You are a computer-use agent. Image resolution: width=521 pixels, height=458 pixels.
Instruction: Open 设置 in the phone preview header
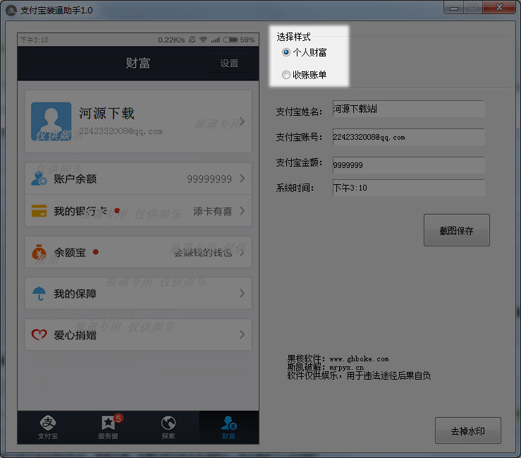coord(229,64)
